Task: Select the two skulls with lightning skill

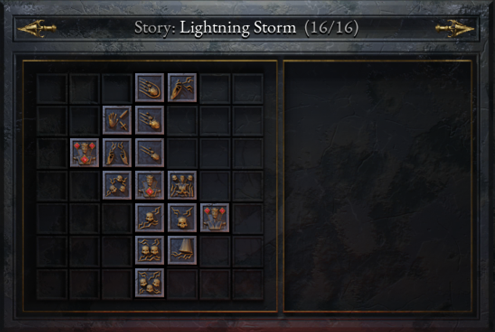Action: point(150,250)
